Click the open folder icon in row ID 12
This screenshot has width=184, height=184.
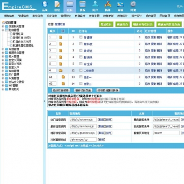60,70
